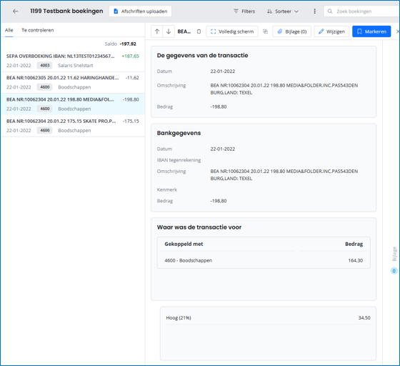This screenshot has width=400, height=366.
Task: Open next booking with the down arrow
Action: click(x=169, y=31)
